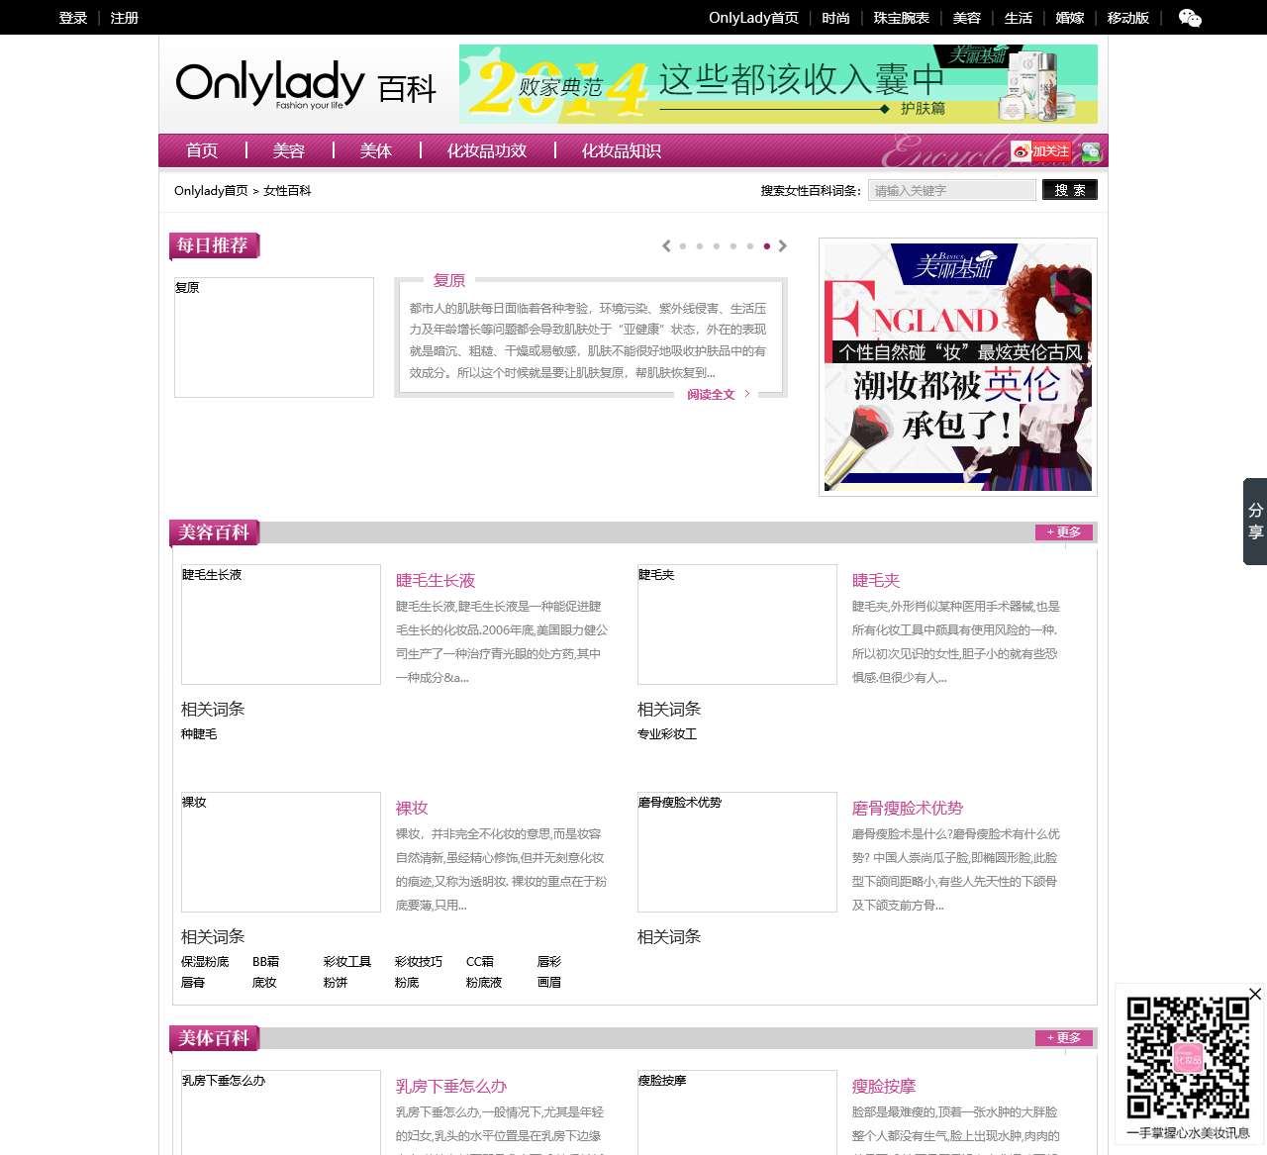Click CC霜 related term

click(480, 962)
